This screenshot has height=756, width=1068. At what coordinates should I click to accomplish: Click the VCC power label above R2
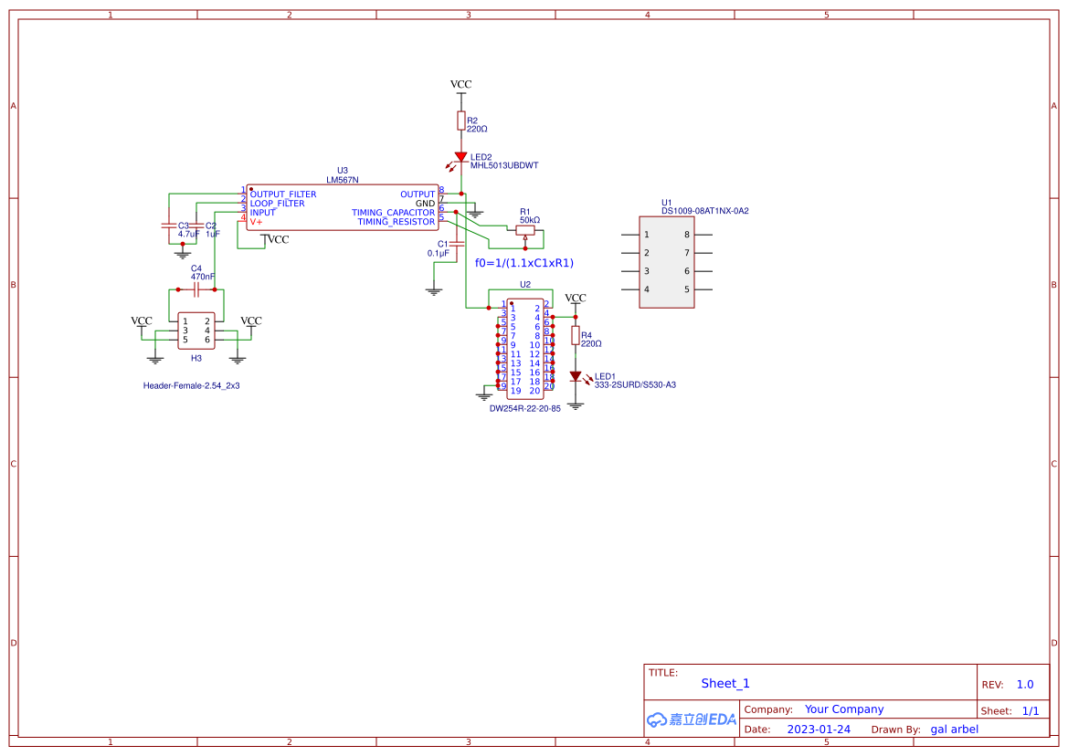point(460,84)
